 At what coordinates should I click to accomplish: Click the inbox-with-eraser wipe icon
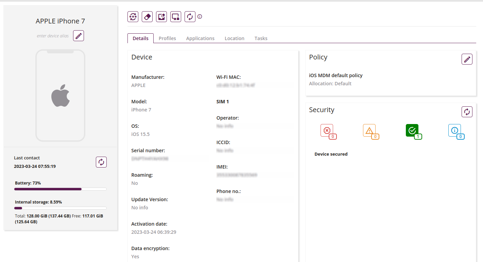(x=161, y=17)
